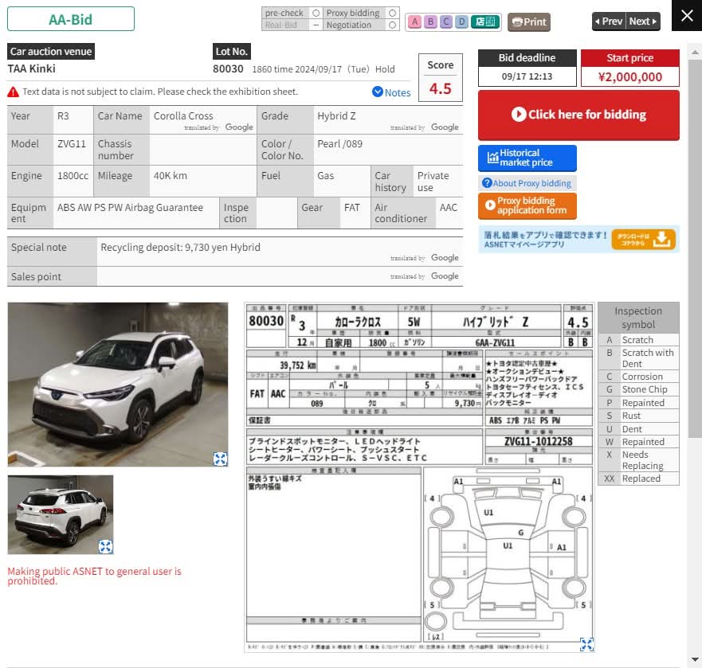The height and width of the screenshot is (668, 702).
Task: Click the blue D label icon
Action: [462, 21]
